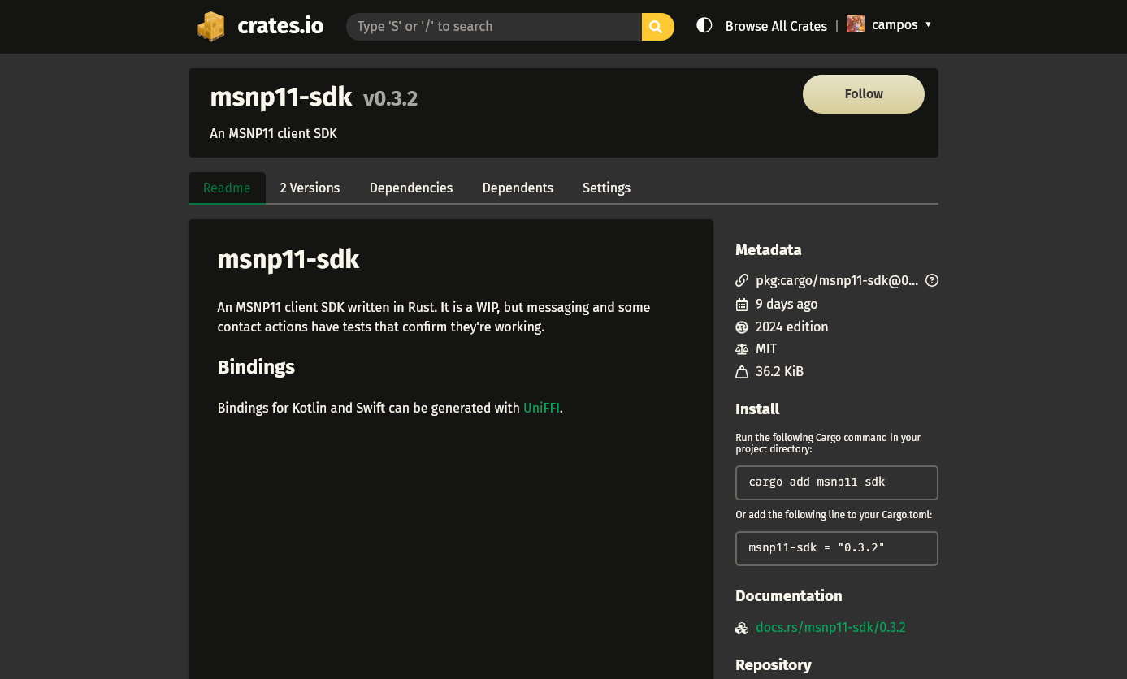Viewport: 1127px width, 679px height.
Task: Open the UniFFI link in Bindings
Action: pyautogui.click(x=541, y=408)
